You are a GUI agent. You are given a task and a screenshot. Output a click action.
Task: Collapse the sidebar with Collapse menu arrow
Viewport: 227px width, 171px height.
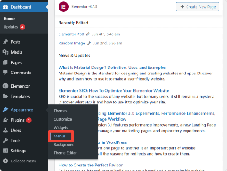[x=5, y=161]
